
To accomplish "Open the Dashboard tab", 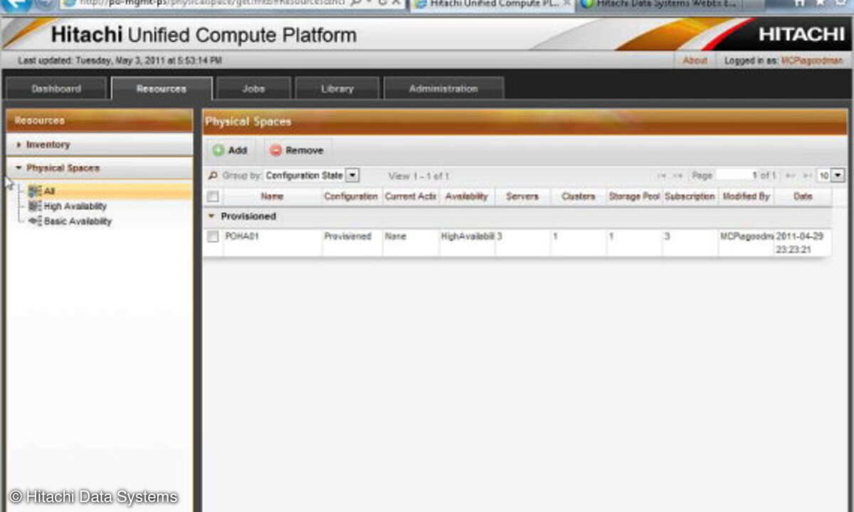I will pyautogui.click(x=56, y=89).
